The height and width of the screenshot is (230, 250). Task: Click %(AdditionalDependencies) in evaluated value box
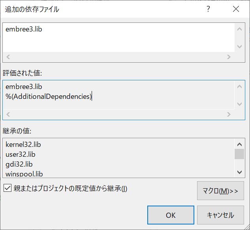coord(49,96)
